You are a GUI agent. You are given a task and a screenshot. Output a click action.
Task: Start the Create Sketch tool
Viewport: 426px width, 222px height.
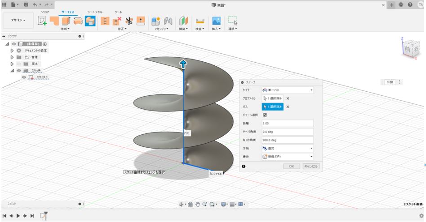42,21
